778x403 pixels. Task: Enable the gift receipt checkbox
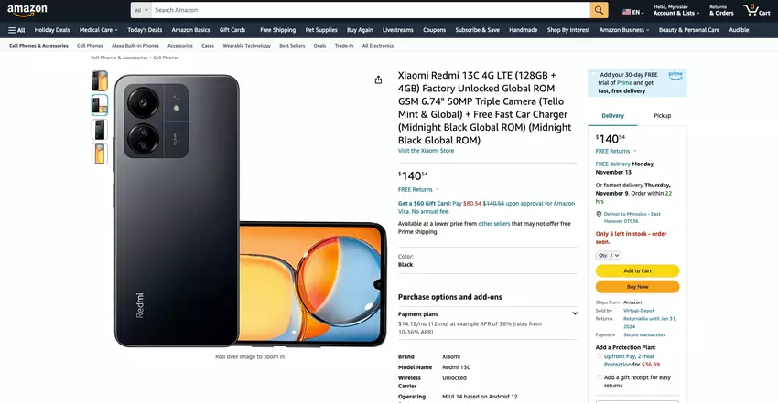tap(599, 377)
